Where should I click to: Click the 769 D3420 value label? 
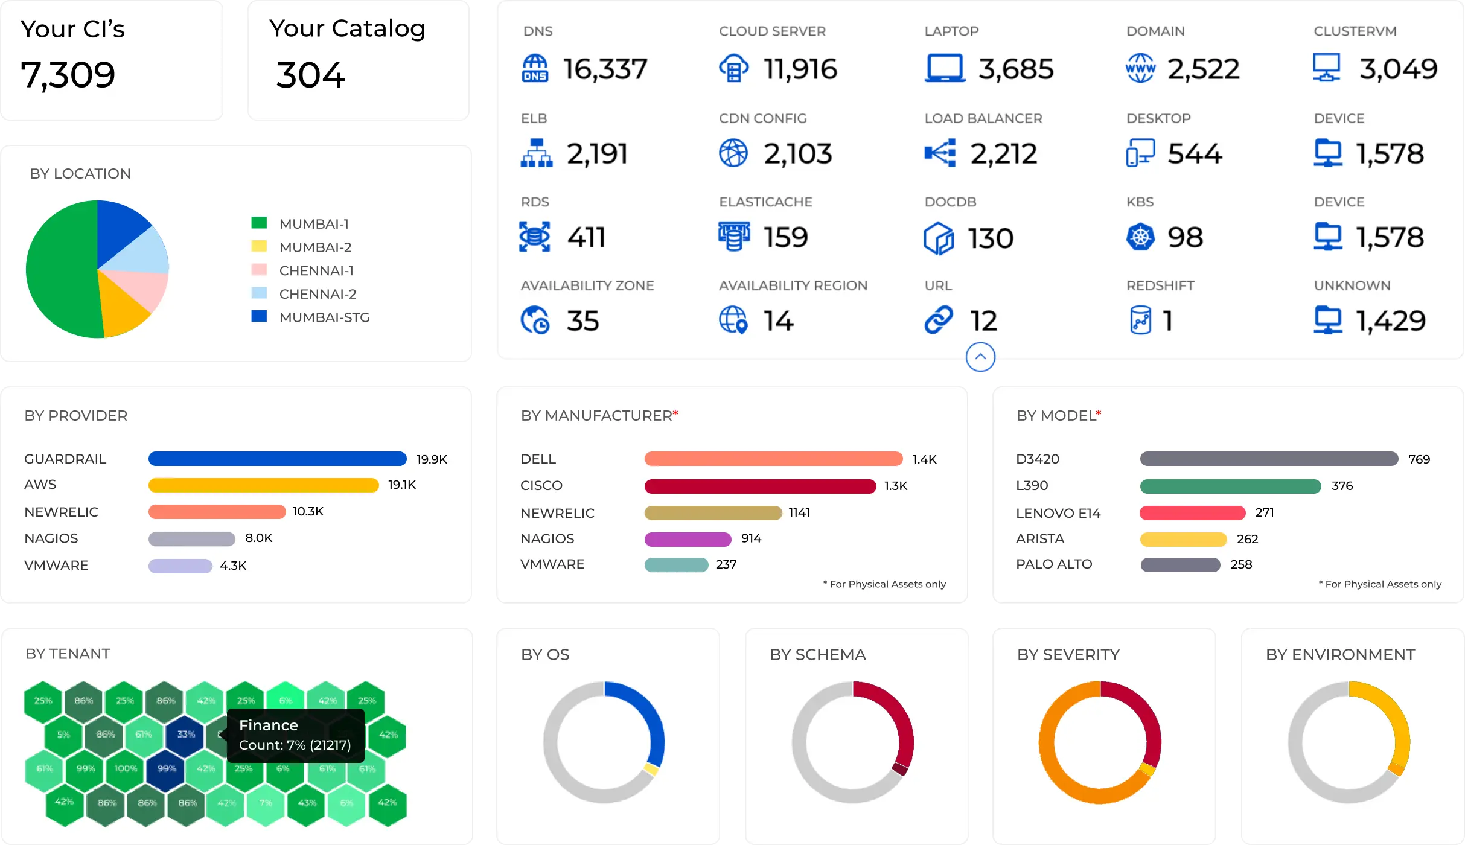[1419, 459]
